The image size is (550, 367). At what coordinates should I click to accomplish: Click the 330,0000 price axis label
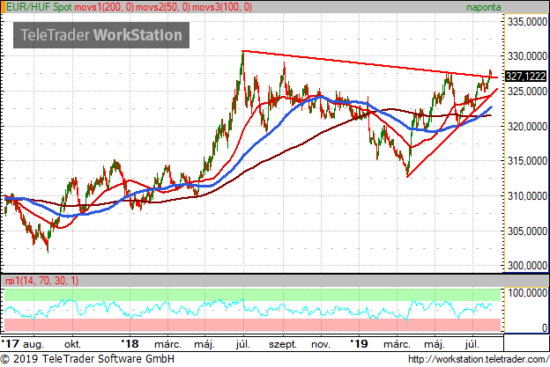point(527,55)
